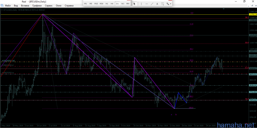The width and height of the screenshot is (257, 128).
Task: Click the 9075.53 price level label
Action: tap(253, 74)
